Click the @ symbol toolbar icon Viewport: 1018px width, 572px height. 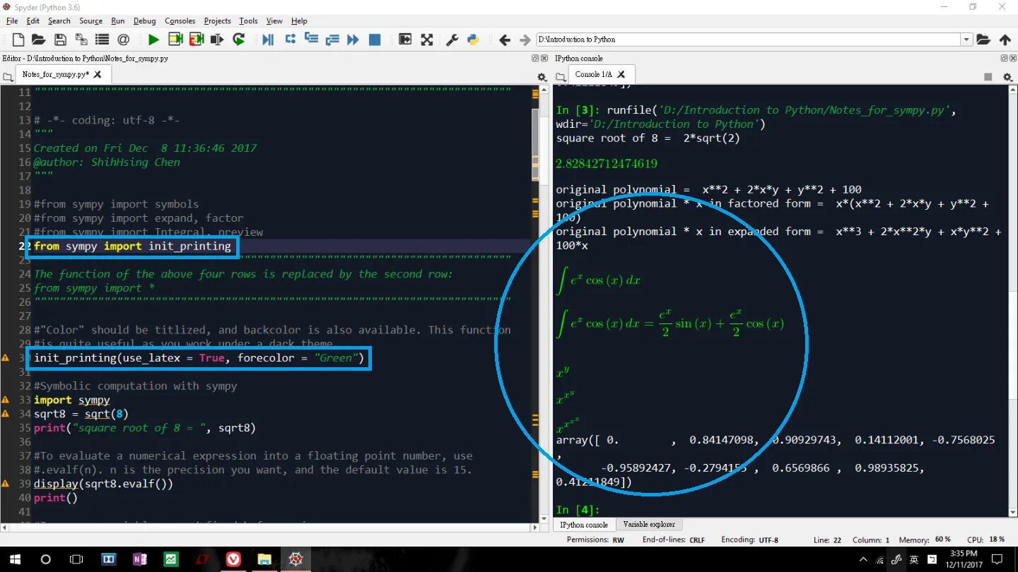tap(124, 40)
